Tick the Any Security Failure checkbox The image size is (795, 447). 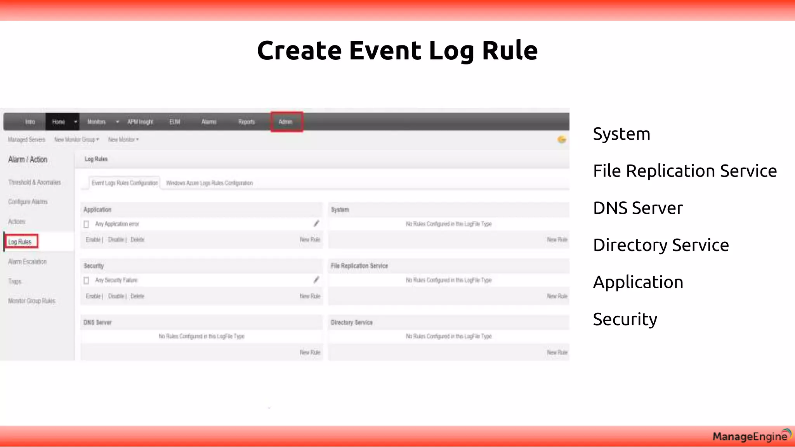(x=86, y=280)
